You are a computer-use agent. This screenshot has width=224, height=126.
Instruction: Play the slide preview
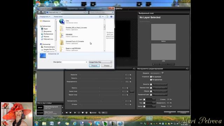click(x=75, y=113)
